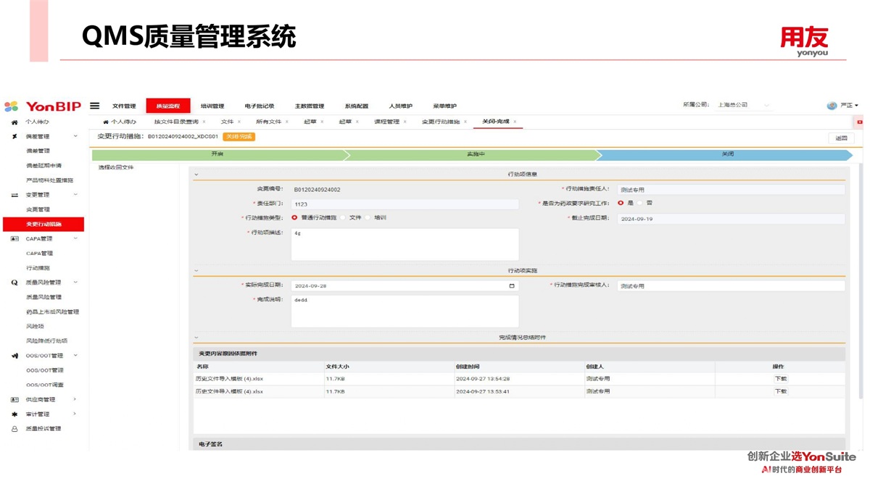870x489 pixels.
Task: Download the first 历史文件导入模板 attachment
Action: (x=780, y=379)
